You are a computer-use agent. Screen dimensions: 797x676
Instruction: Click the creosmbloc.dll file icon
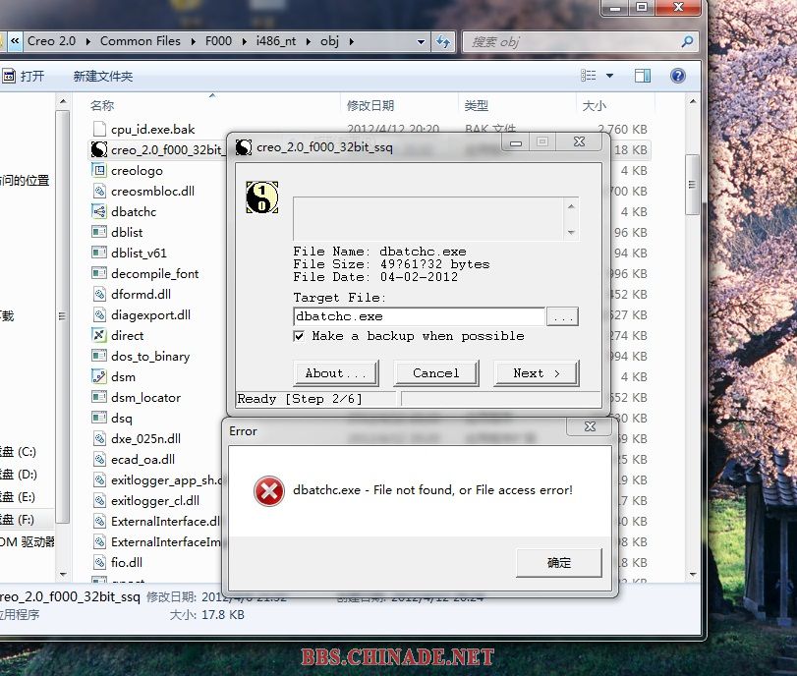[x=99, y=192]
